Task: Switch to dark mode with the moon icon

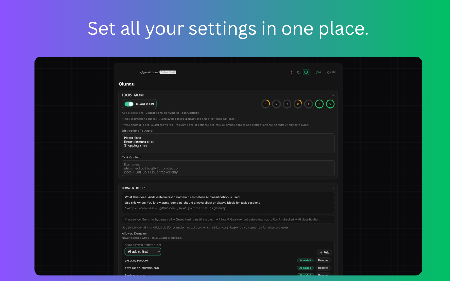Action: (298, 72)
